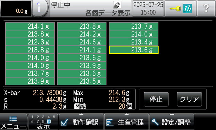
Task: Select the 214.0 g cell in third column
Action: (134, 34)
